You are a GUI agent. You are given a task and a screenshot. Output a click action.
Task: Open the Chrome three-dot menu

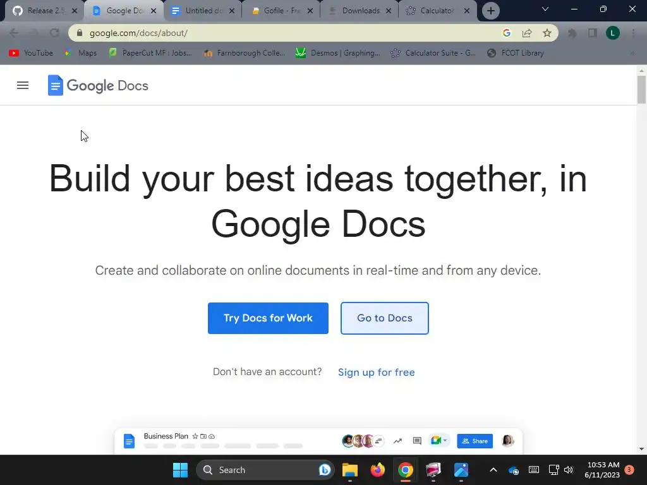(x=633, y=33)
